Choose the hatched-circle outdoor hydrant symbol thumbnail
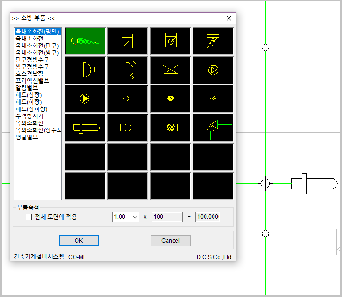Viewport: 342px width, 297px height. 170,127
